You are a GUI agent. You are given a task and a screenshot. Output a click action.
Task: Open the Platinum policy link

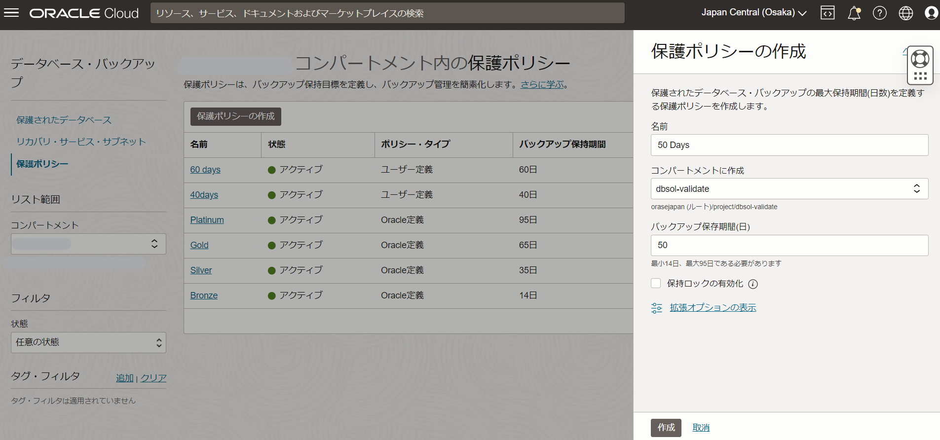pyautogui.click(x=207, y=220)
